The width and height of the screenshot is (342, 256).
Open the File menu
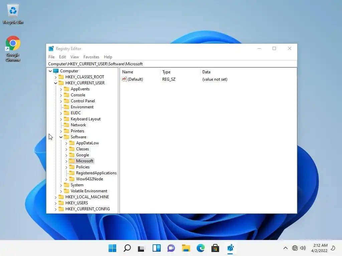click(x=51, y=57)
